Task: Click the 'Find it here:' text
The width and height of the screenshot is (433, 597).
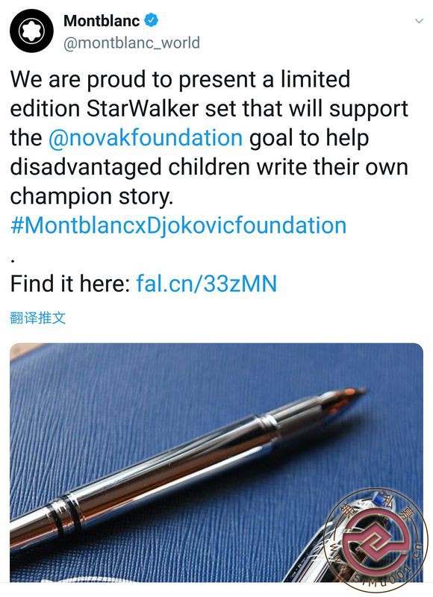Action: click(70, 284)
